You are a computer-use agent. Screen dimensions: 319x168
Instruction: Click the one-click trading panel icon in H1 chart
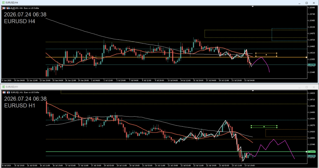click(x=4, y=92)
